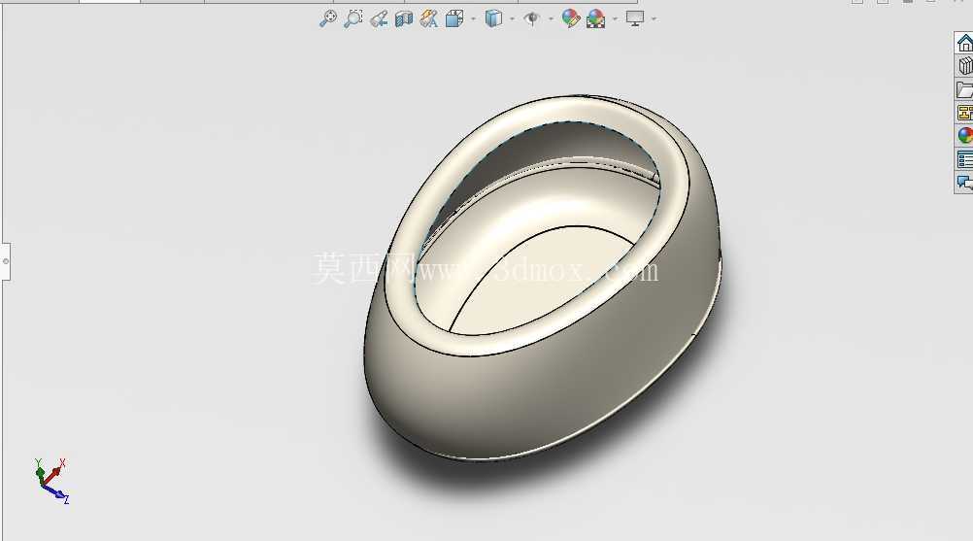This screenshot has height=541, width=973.
Task: Open the Design Library task pane tab
Action: pyautogui.click(x=963, y=66)
